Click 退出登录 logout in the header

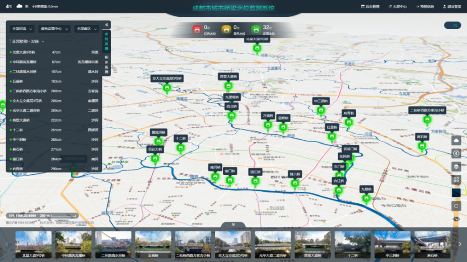[452, 7]
